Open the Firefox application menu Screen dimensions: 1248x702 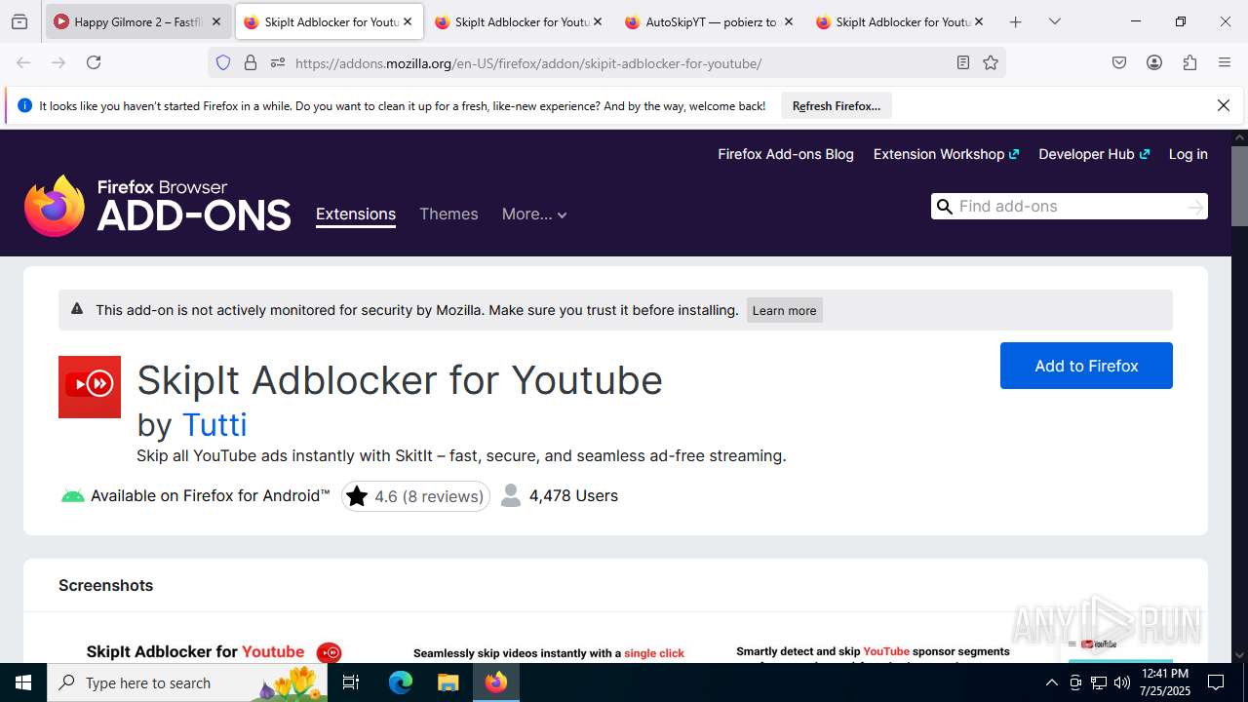point(1225,62)
